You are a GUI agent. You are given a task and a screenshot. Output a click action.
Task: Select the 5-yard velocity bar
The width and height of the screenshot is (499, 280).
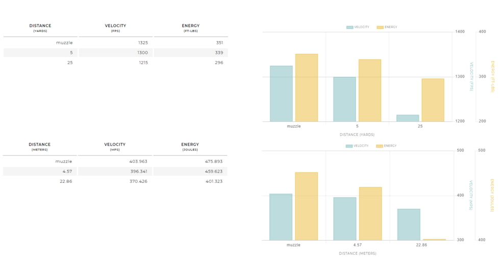(344, 99)
